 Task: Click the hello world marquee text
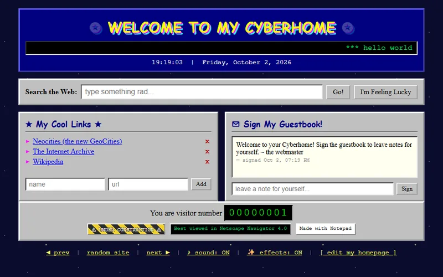379,48
